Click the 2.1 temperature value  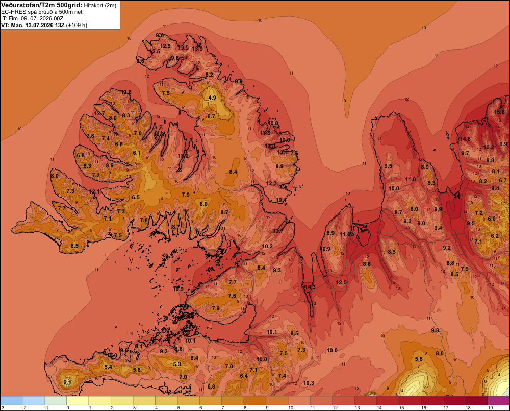pos(67,382)
